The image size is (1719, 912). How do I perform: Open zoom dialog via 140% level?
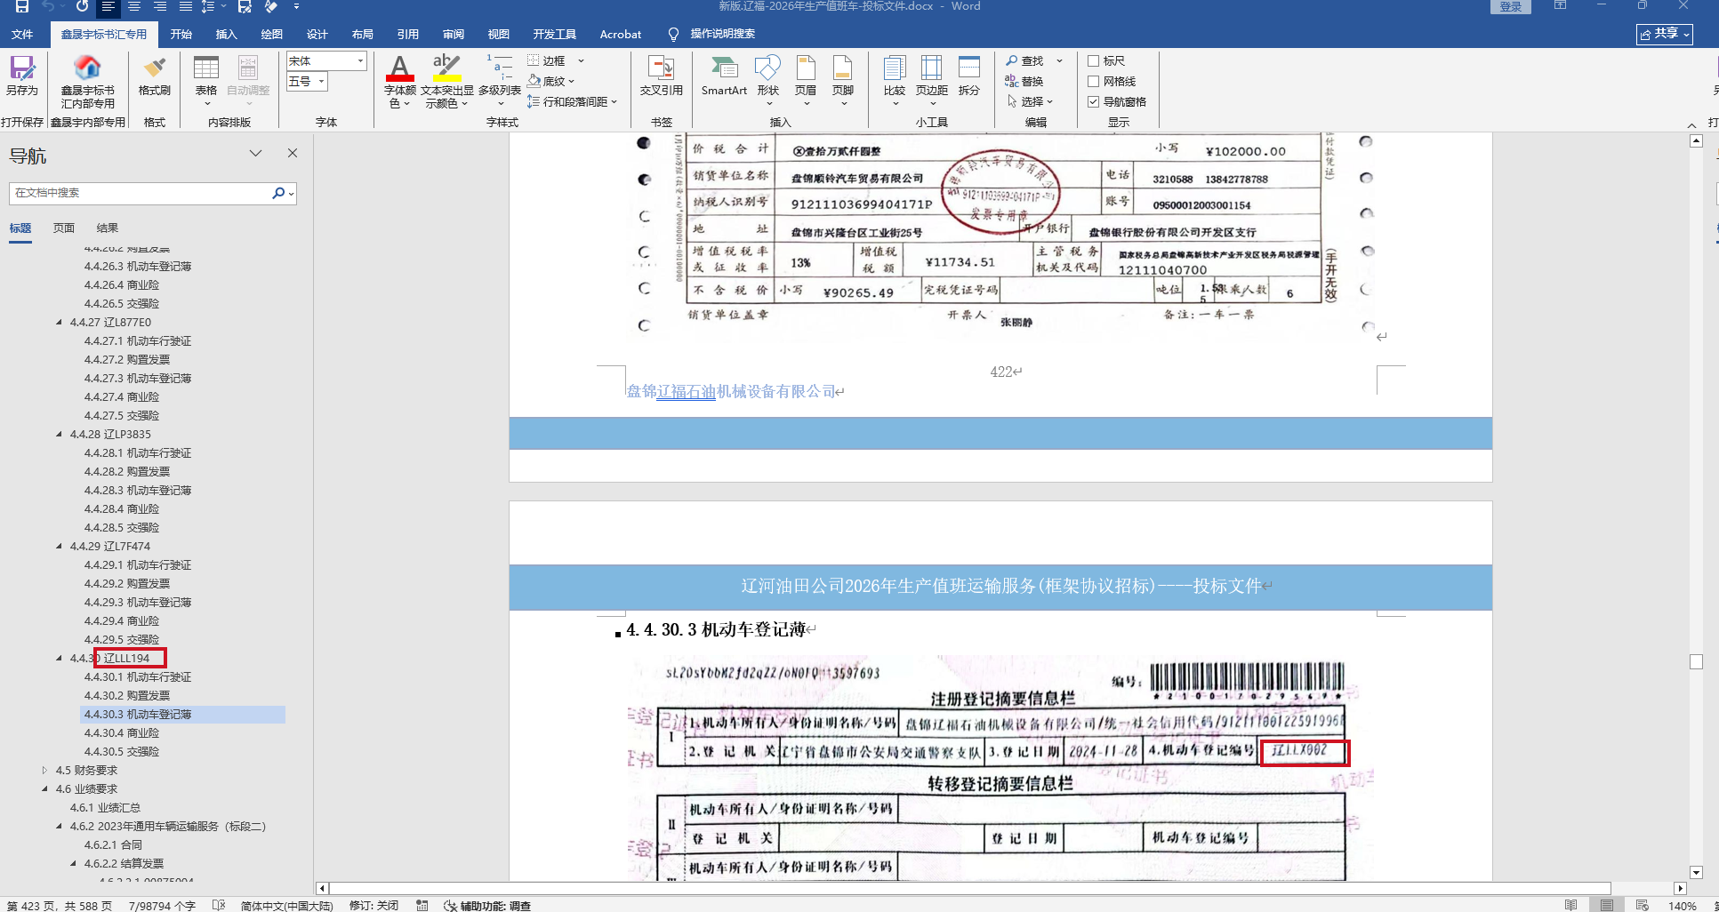point(1683,906)
